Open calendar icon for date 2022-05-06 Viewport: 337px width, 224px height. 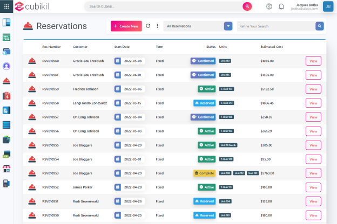click(x=118, y=89)
